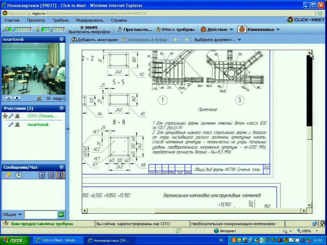Click Копировать в буфер button

(145, 40)
